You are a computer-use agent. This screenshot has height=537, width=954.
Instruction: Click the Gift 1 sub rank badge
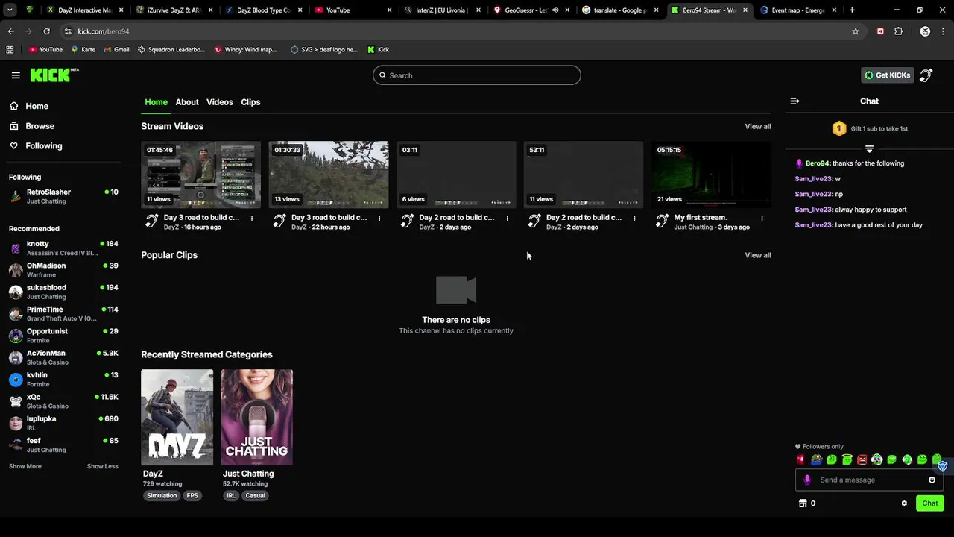point(839,128)
